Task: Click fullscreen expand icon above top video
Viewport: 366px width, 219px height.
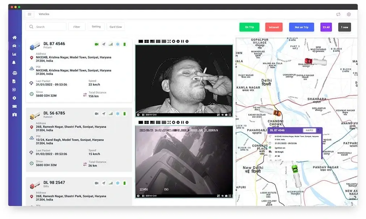Action: pos(169,41)
